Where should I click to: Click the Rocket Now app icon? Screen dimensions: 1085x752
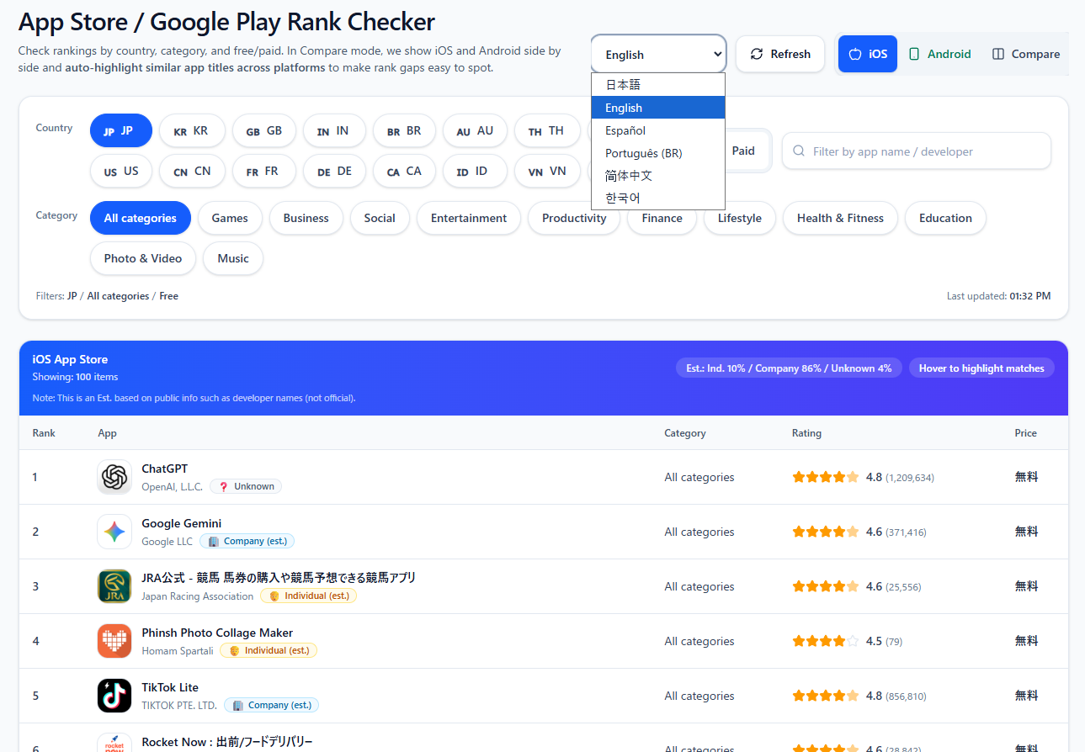tap(114, 743)
